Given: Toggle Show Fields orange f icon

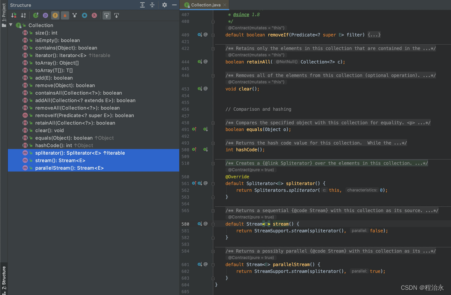Looking at the screenshot, I should tap(55, 16).
